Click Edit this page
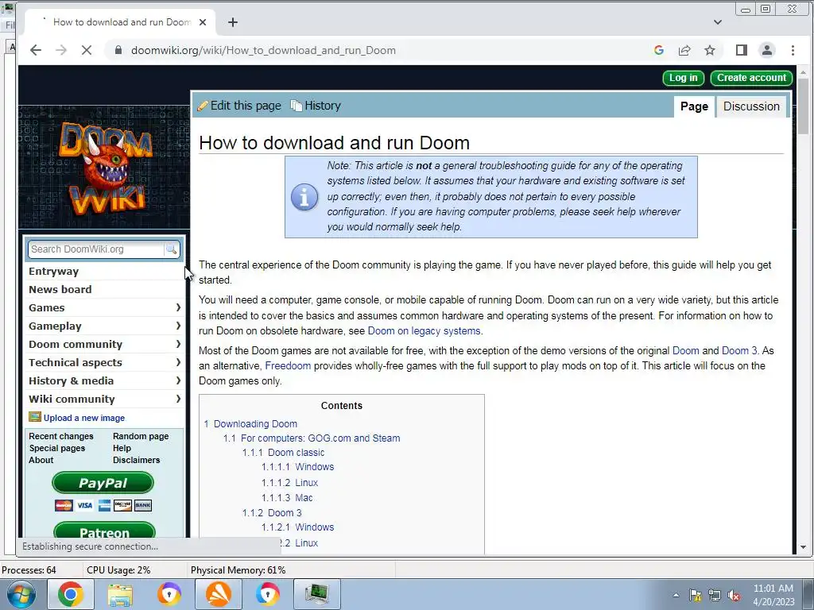The height and width of the screenshot is (610, 814). (239, 106)
